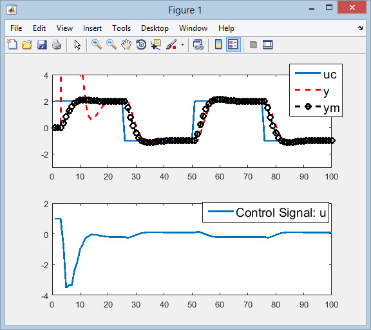
Task: Toggle the Brush data tool
Action: click(x=171, y=44)
